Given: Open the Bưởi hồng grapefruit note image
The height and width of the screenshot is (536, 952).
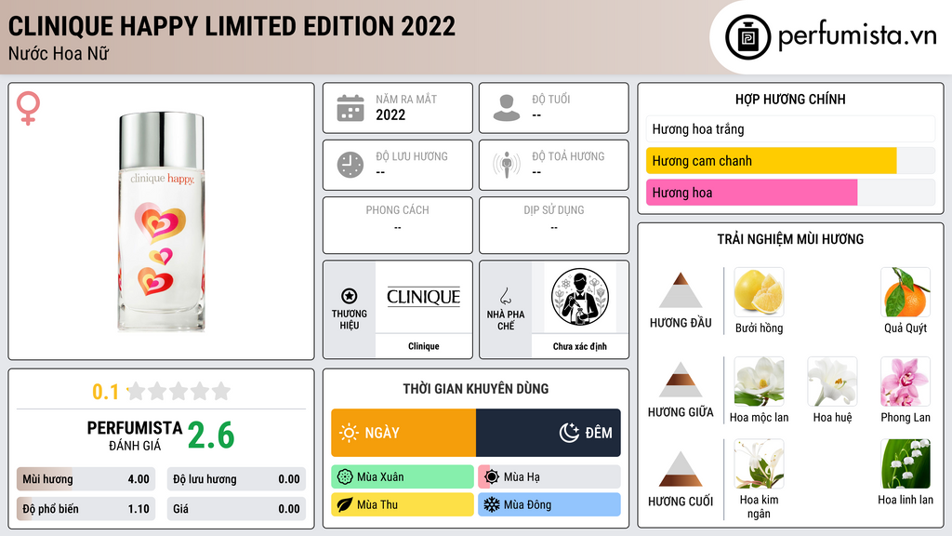Looking at the screenshot, I should click(759, 292).
